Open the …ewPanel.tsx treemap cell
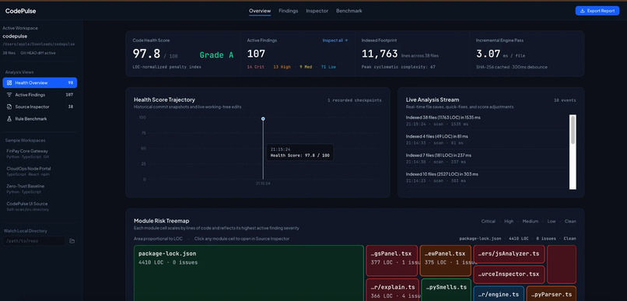627x301 pixels. click(x=446, y=261)
